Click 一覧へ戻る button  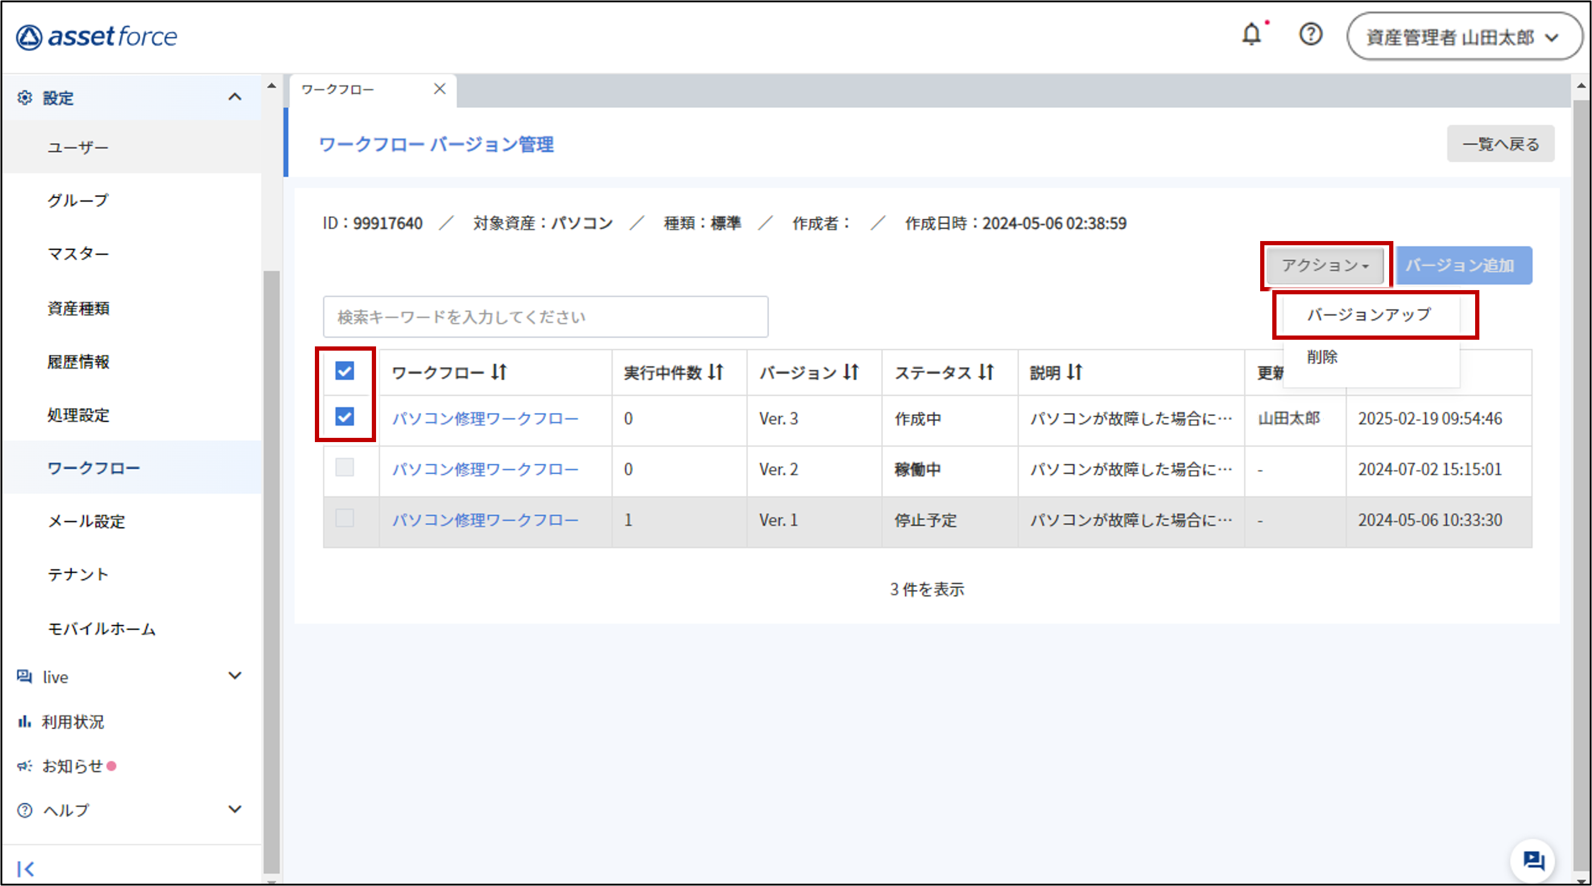coord(1500,144)
